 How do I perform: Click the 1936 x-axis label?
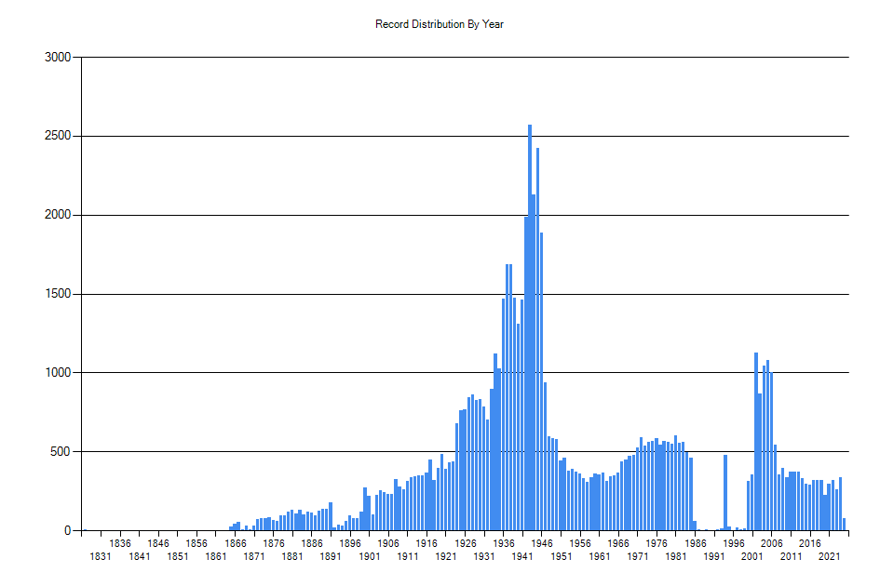504,543
